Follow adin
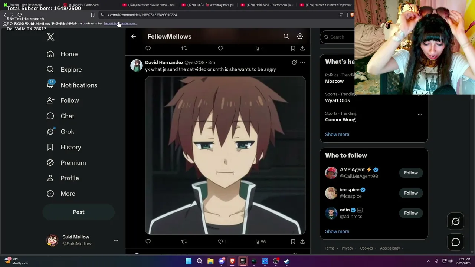Viewport: 475px width, 267px height. coord(411,213)
